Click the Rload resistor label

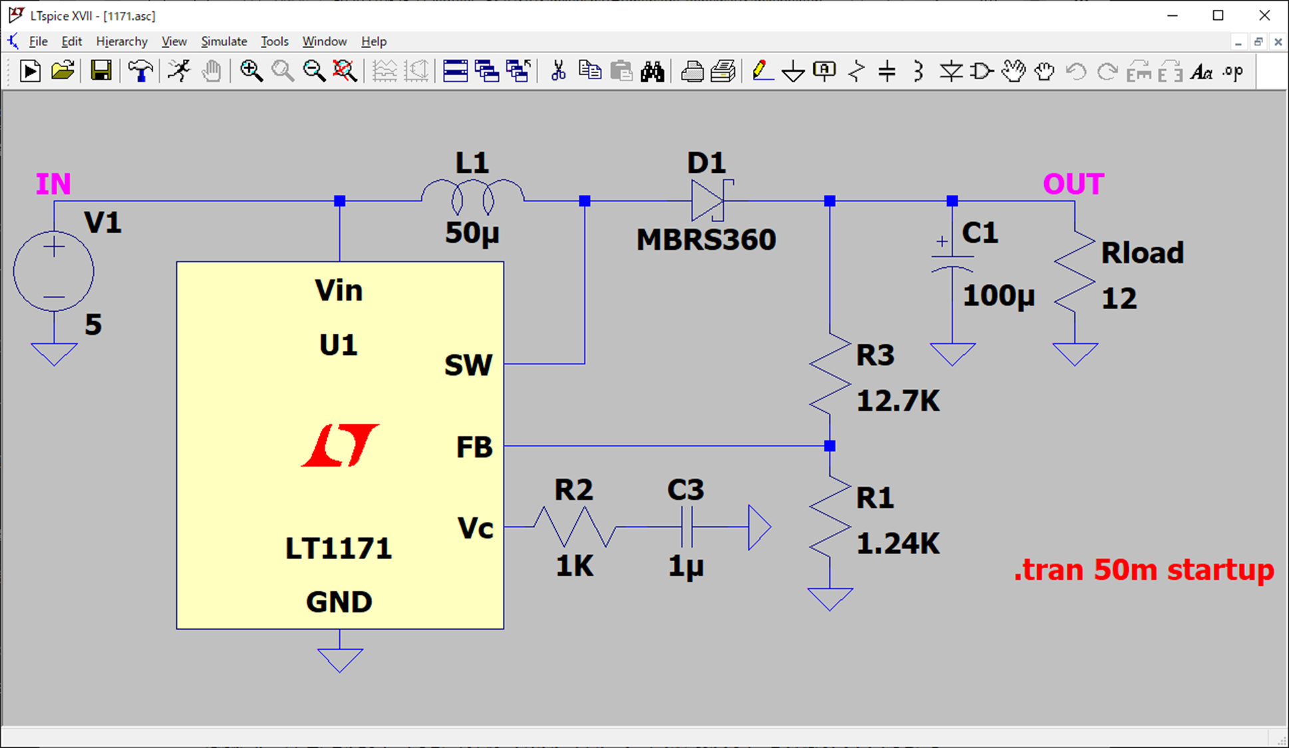pos(1143,253)
